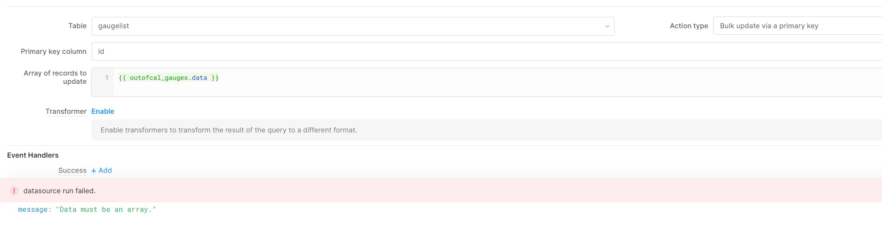Viewport: 882px width, 231px height.
Task: Click the transformer description info box
Action: point(487,130)
